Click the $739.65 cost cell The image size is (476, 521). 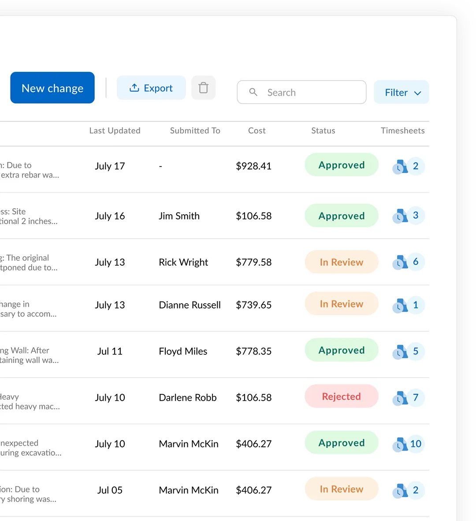(x=254, y=305)
